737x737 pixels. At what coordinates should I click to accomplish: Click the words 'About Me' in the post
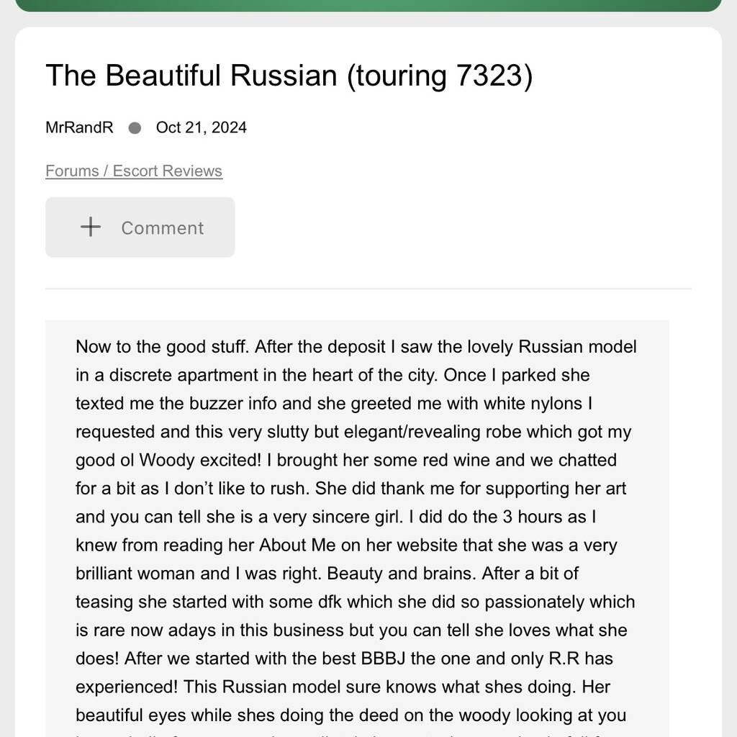coord(297,546)
